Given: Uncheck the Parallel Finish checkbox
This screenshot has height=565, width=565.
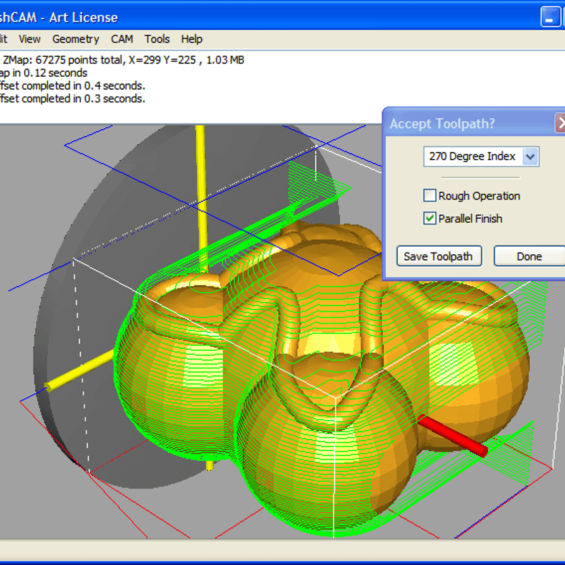Looking at the screenshot, I should 430,218.
